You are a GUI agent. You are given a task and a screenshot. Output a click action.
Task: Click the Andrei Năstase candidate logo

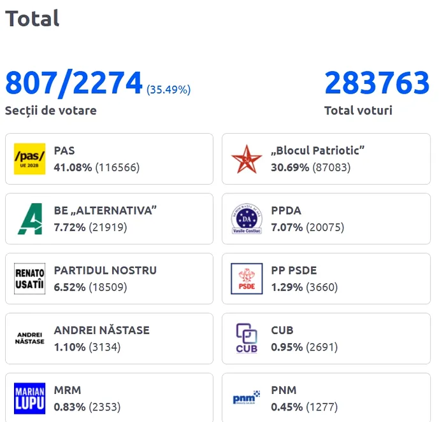(30, 338)
